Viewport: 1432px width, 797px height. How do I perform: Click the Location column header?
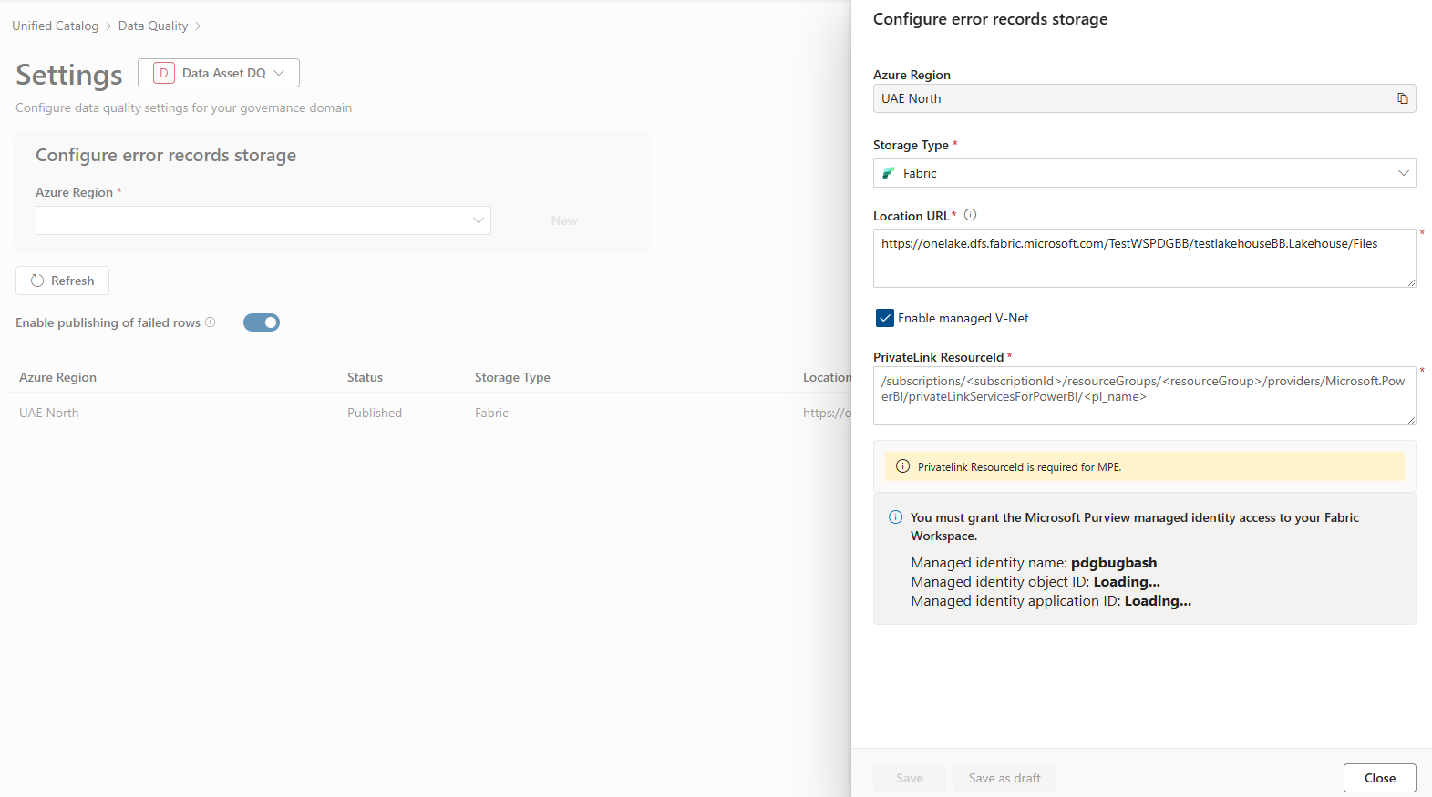coord(827,377)
